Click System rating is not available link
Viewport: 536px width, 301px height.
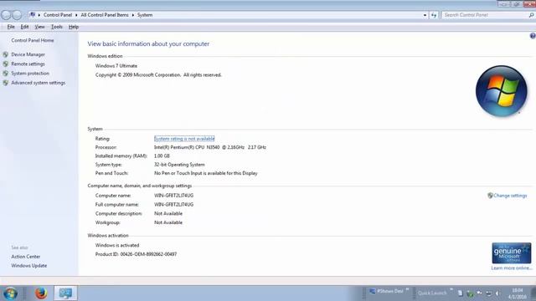(x=184, y=139)
